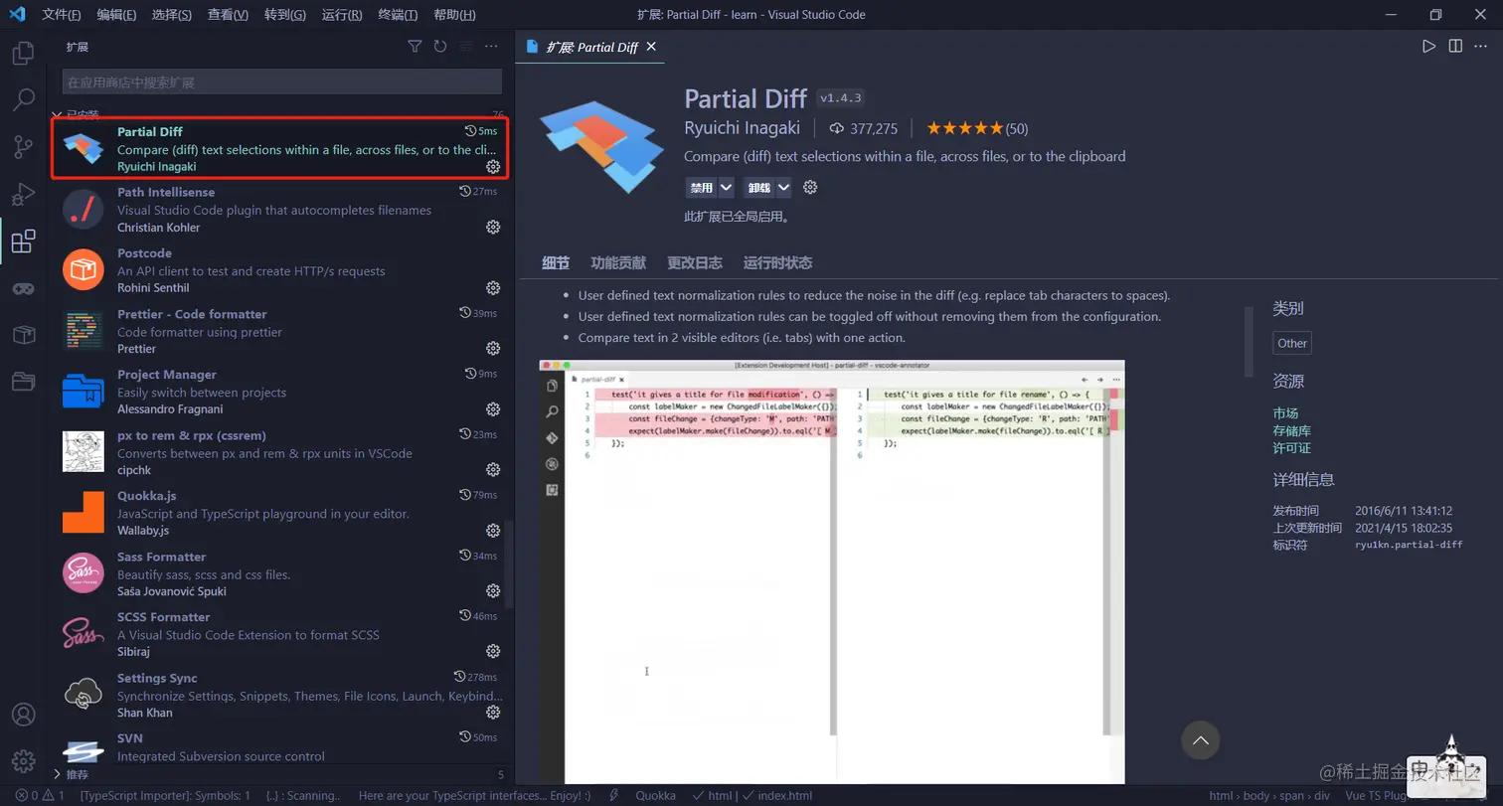
Task: Open gear menu for Sass Formatter
Action: (493, 591)
